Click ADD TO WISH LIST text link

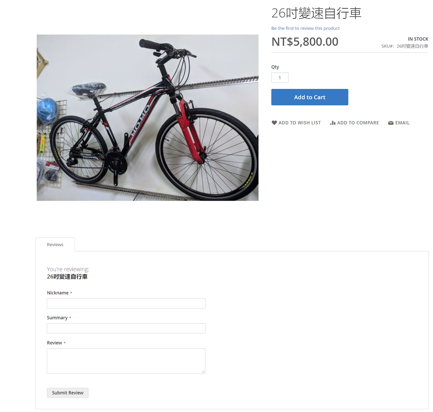click(300, 123)
